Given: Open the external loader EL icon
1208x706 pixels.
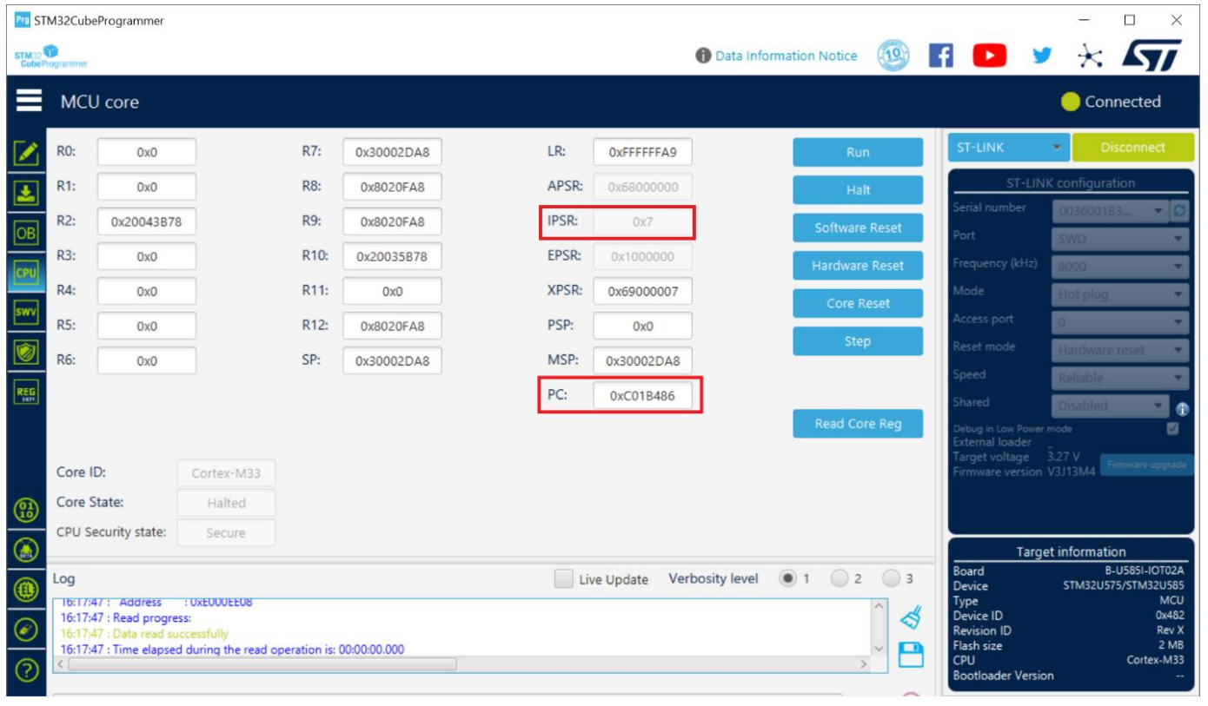Looking at the screenshot, I should (26, 590).
